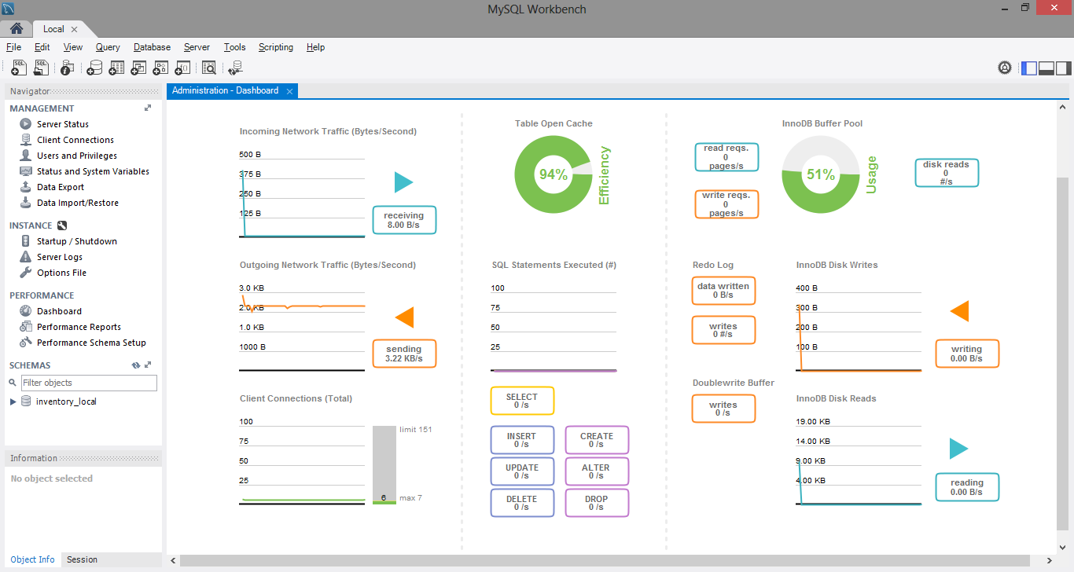Click the Table Open Cache 94% donut
Viewport: 1074px width, 572px height.
(x=554, y=174)
